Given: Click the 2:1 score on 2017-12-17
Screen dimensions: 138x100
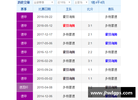Looking at the screenshot, I should point(90,35).
